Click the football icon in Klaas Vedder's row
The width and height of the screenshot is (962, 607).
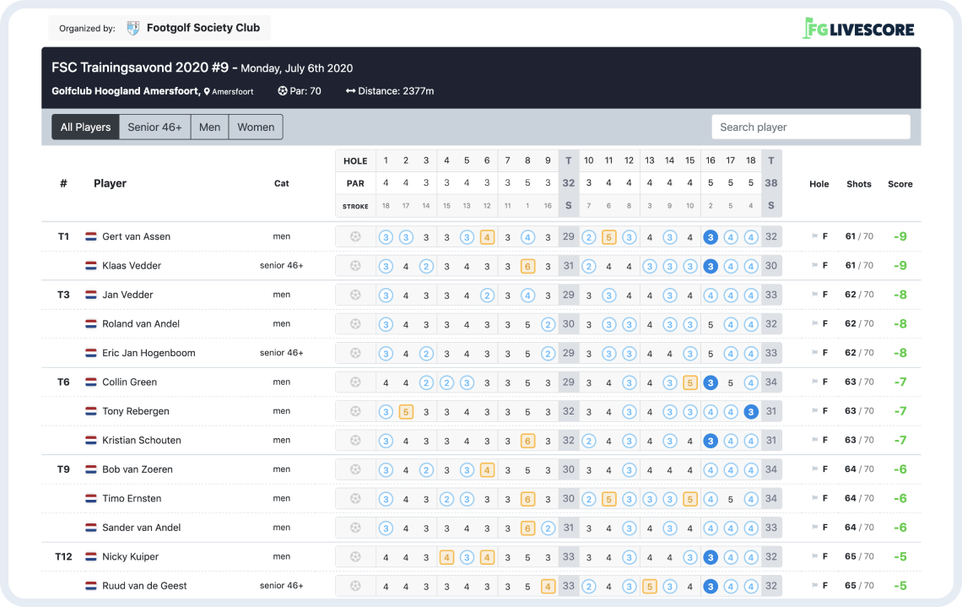[x=355, y=266]
